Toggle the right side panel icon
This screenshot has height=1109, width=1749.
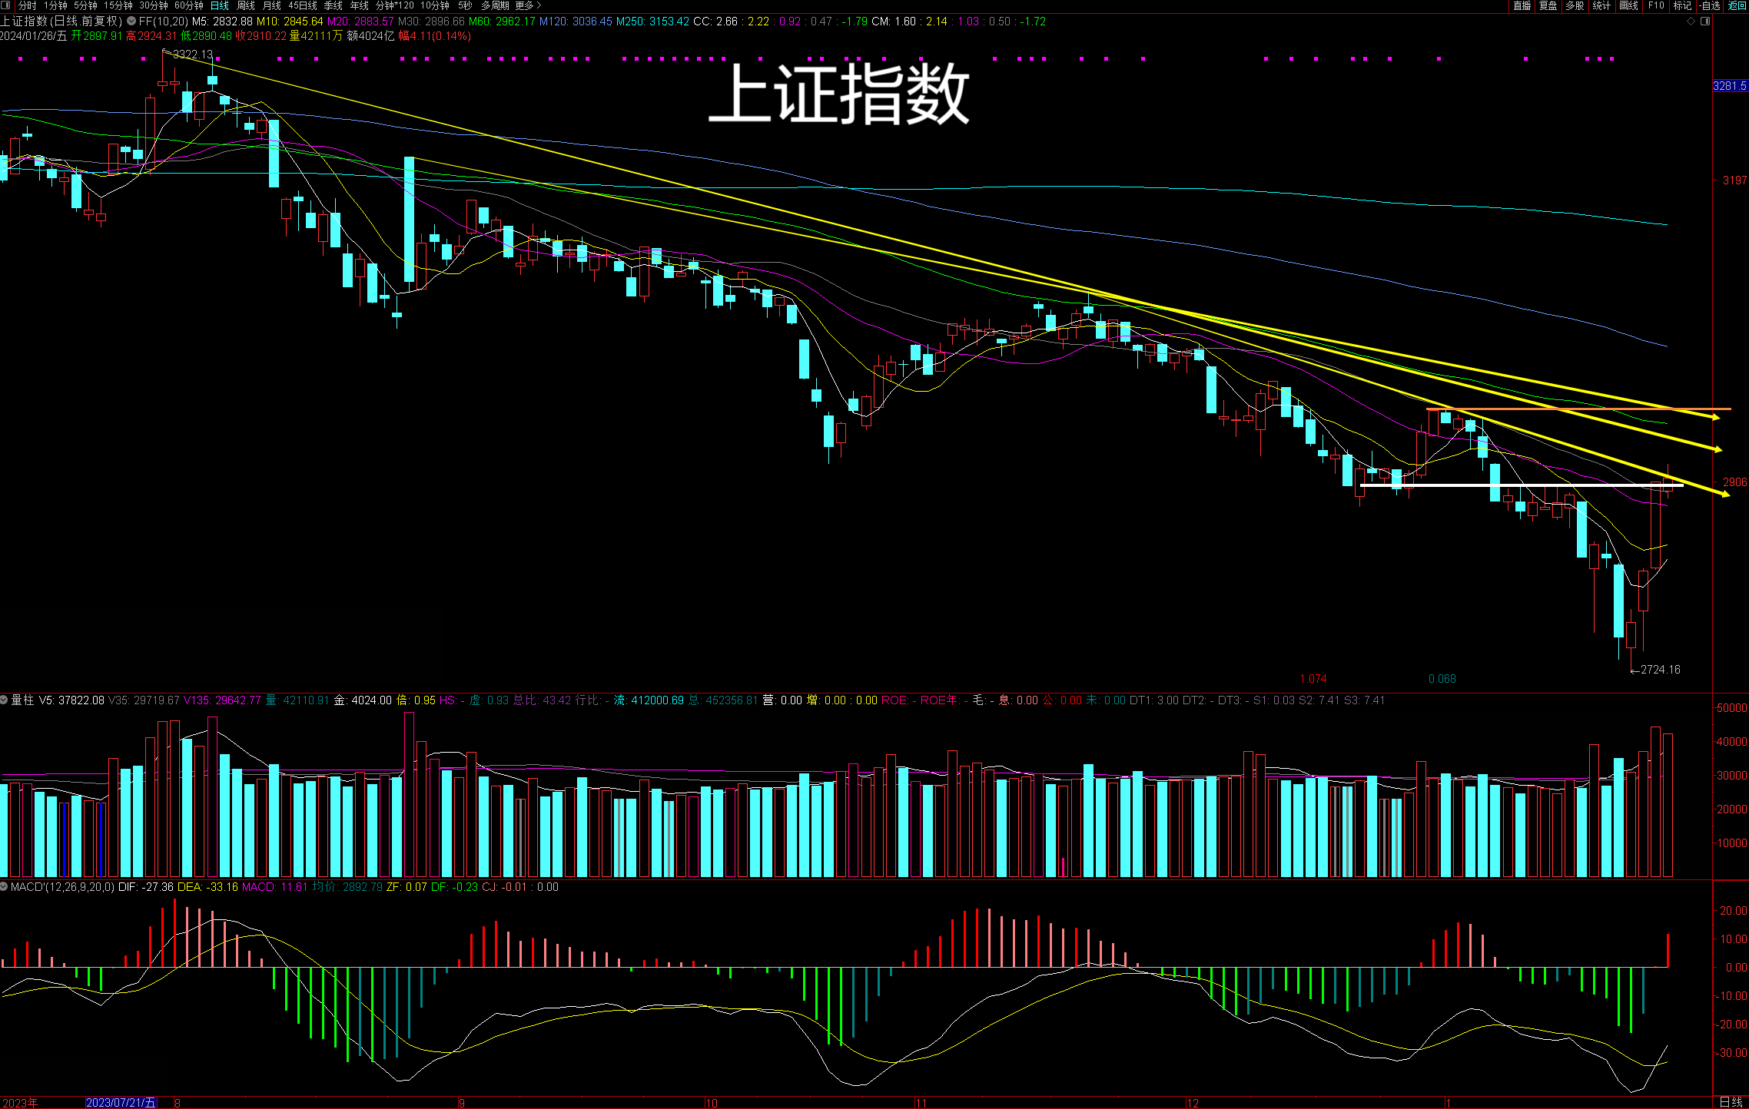[x=1705, y=22]
